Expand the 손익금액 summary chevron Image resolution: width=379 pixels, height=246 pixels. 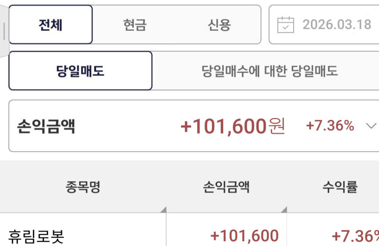370,126
